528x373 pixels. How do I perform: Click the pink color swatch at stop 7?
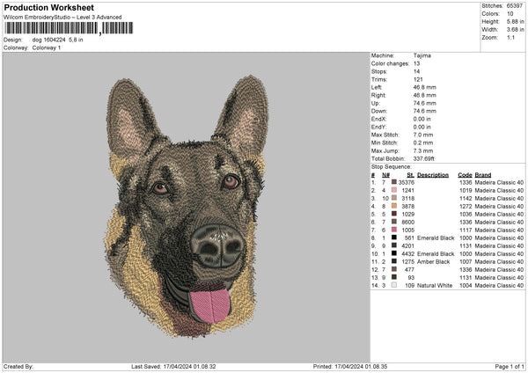point(394,230)
